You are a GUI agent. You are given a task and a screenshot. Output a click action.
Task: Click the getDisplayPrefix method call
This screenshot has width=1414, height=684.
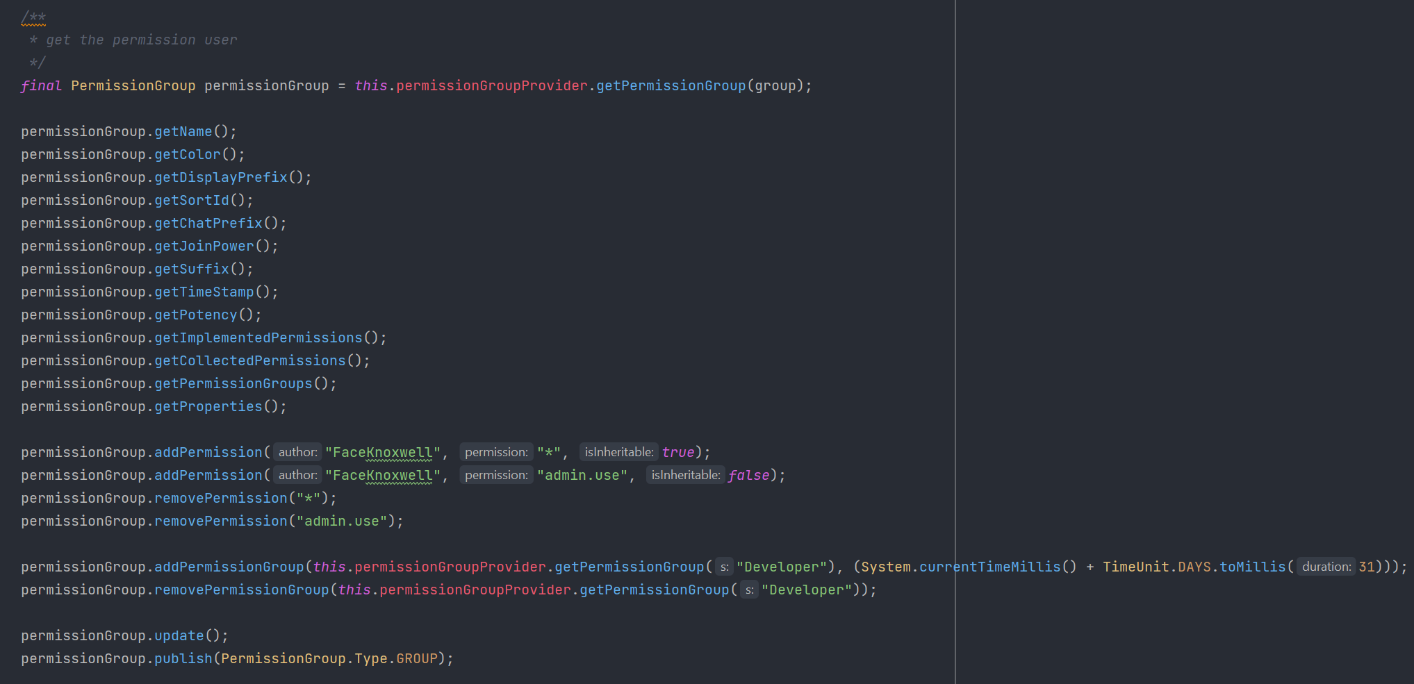(221, 177)
